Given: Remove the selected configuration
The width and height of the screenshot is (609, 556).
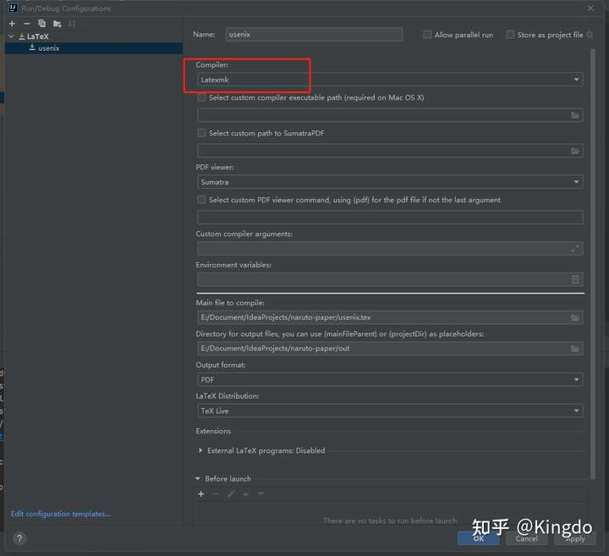Looking at the screenshot, I should [x=27, y=24].
